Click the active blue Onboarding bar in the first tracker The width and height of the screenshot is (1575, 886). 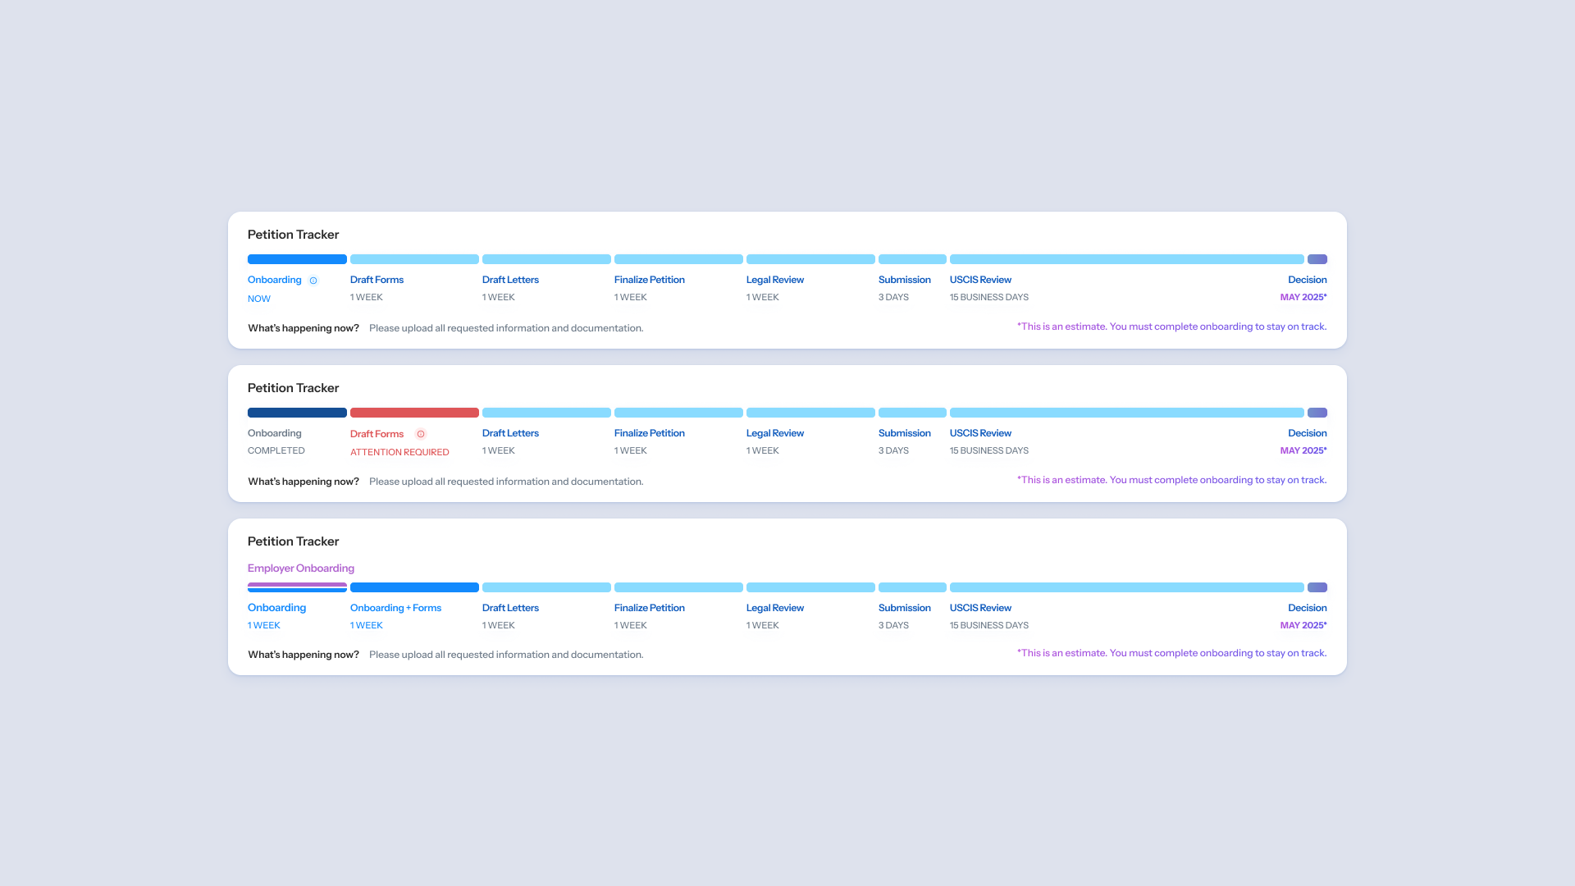click(297, 259)
